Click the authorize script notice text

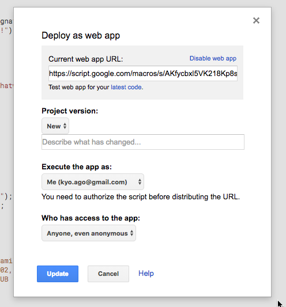click(141, 197)
